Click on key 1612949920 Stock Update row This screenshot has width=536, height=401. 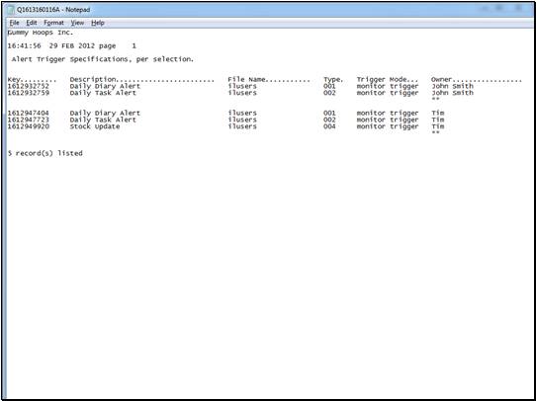[x=225, y=126]
